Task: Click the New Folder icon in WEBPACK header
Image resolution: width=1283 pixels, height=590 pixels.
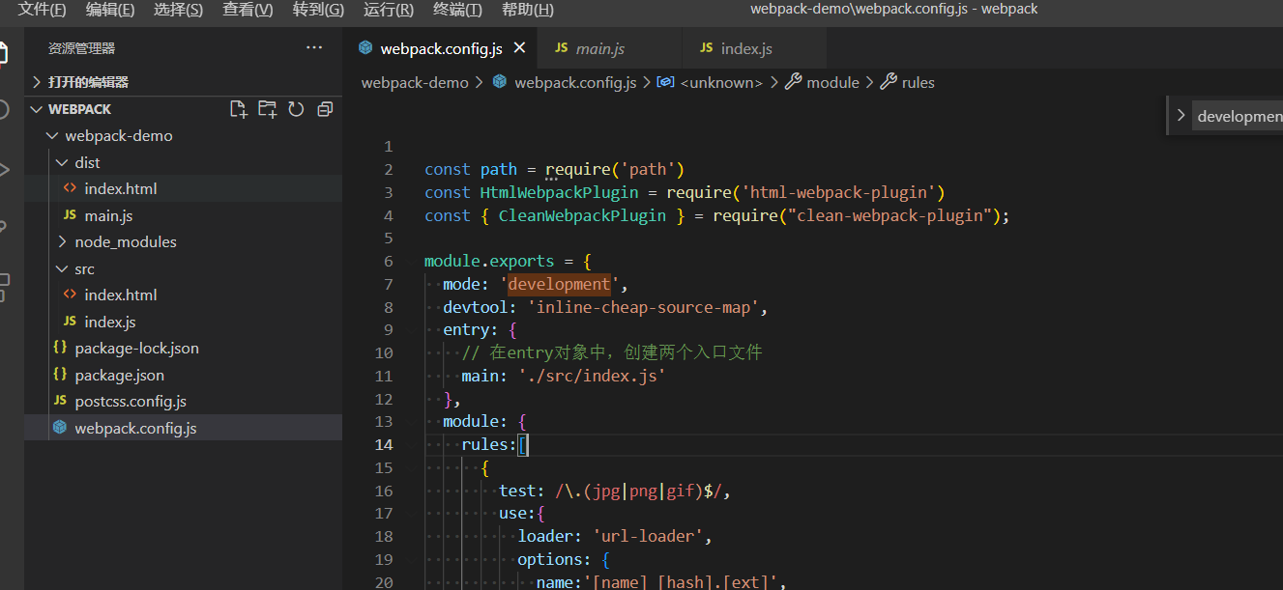Action: tap(267, 109)
